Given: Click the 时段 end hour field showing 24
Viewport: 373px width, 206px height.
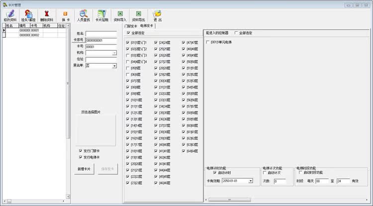Looking at the screenshot, I should point(343,181).
